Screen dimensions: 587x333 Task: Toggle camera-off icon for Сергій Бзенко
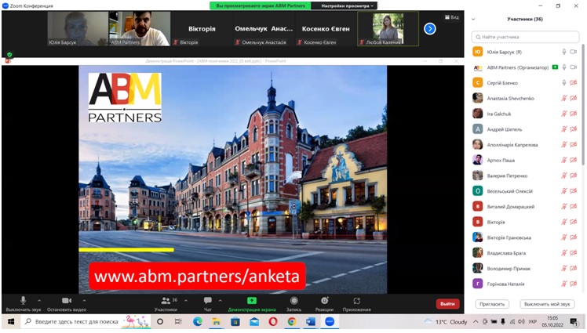(x=574, y=82)
